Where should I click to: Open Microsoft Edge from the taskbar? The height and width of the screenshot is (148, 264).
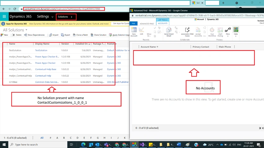tap(83, 145)
